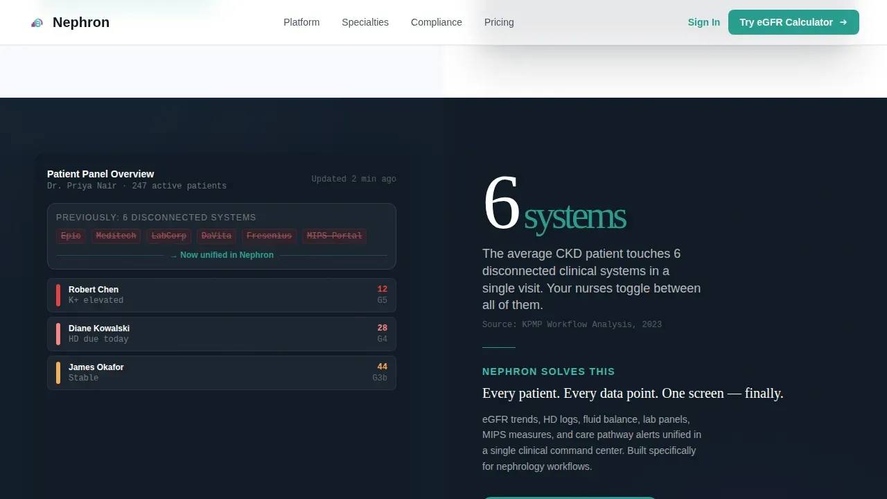Image resolution: width=887 pixels, height=499 pixels.
Task: Open the Nephron home link text
Action: (x=81, y=22)
